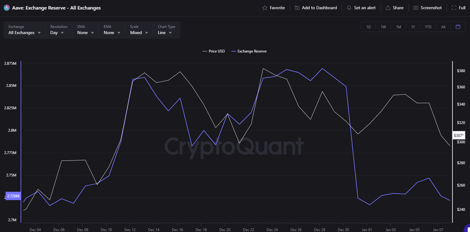Open the Scale dropdown set to Mixed
The width and height of the screenshot is (470, 232).
tap(139, 30)
